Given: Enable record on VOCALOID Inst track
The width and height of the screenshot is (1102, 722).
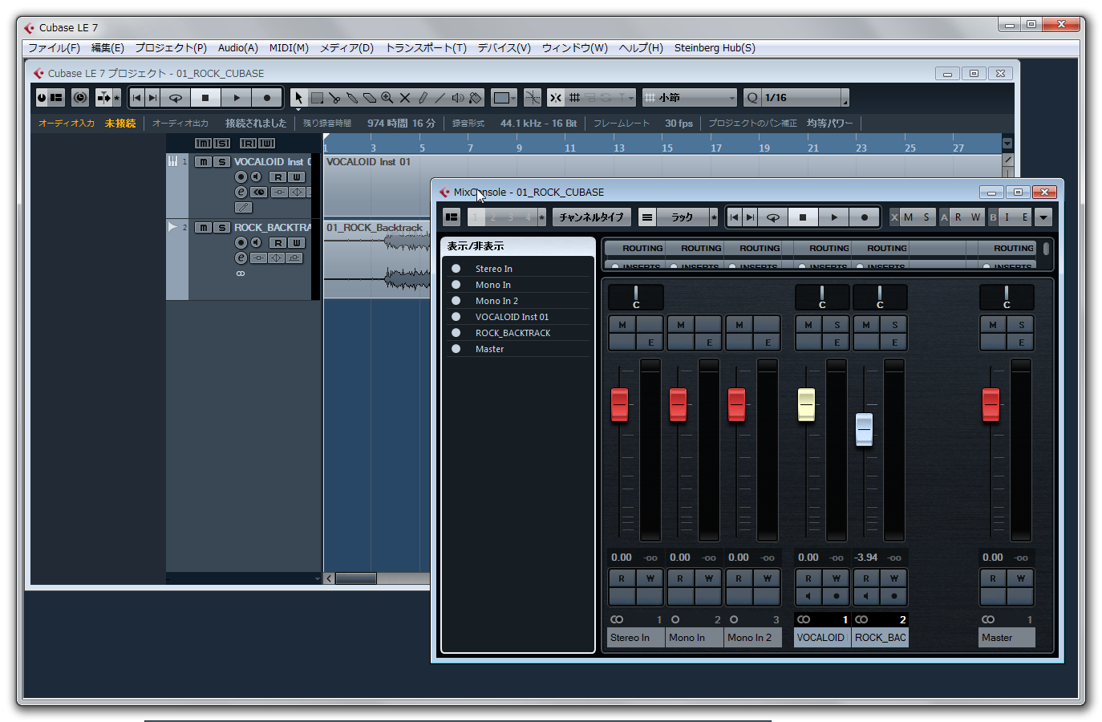Looking at the screenshot, I should pos(241,176).
